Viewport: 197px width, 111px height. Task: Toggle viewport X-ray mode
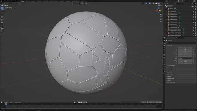click(153, 3)
